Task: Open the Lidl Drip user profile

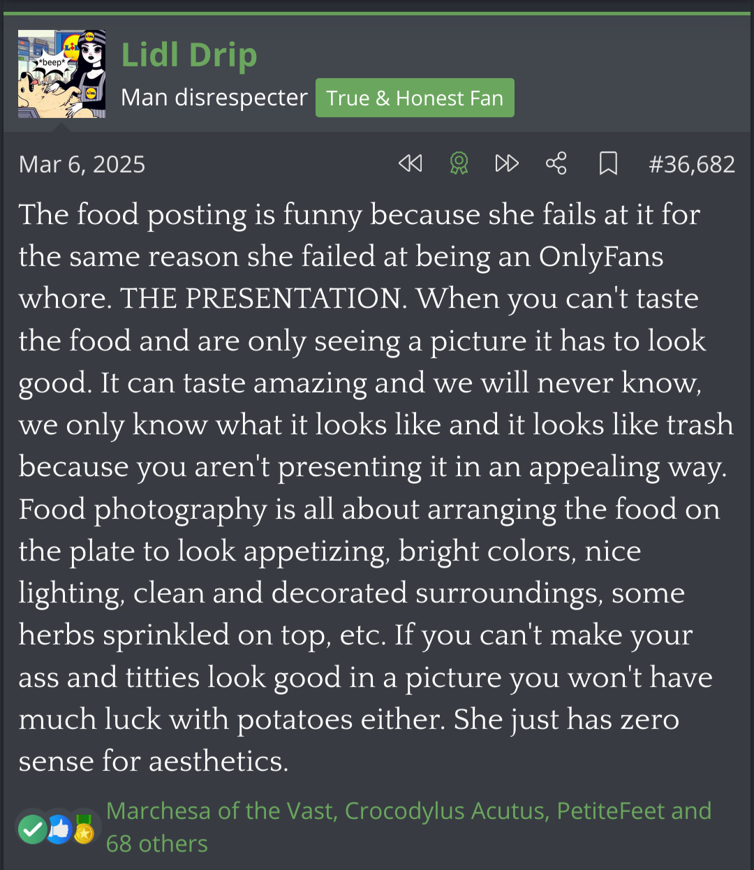Action: click(x=189, y=55)
